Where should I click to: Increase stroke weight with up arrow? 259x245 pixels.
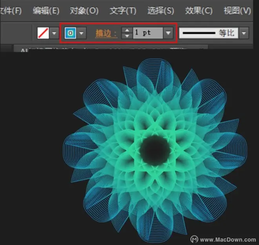(127, 30)
